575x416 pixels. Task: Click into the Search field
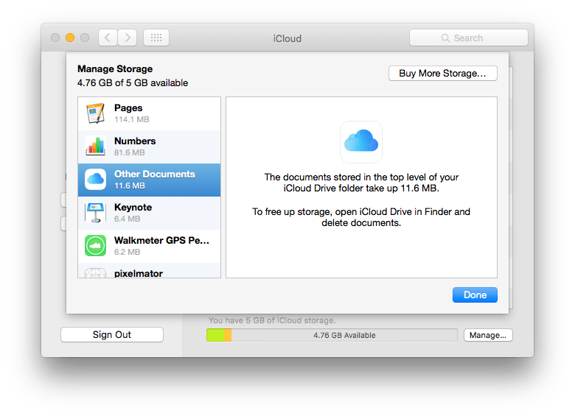pyautogui.click(x=469, y=38)
